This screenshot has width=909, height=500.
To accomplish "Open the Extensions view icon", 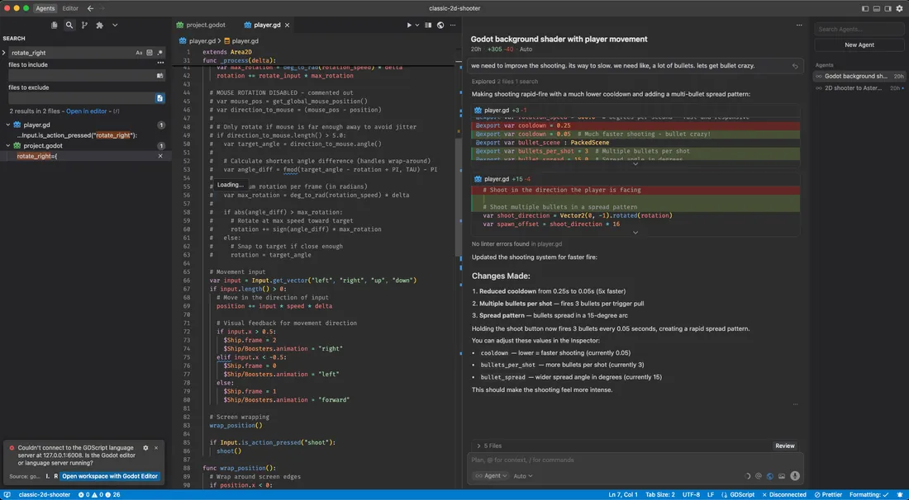I will pos(100,26).
